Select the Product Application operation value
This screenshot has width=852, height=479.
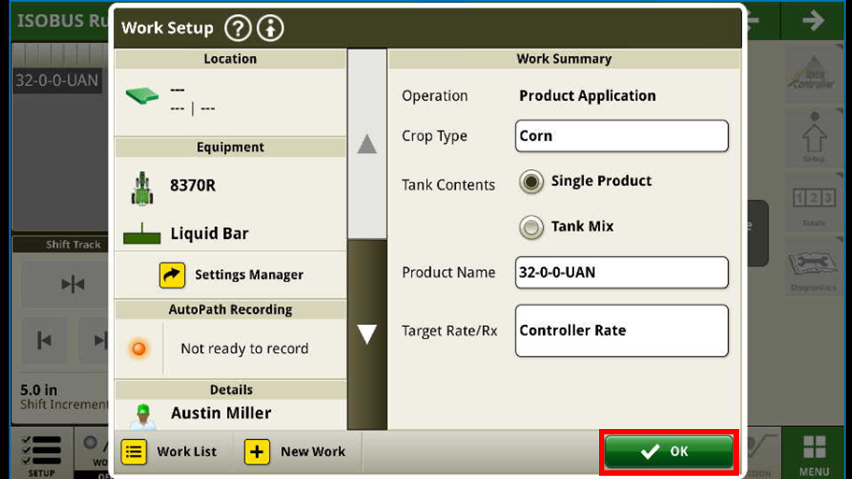[587, 96]
